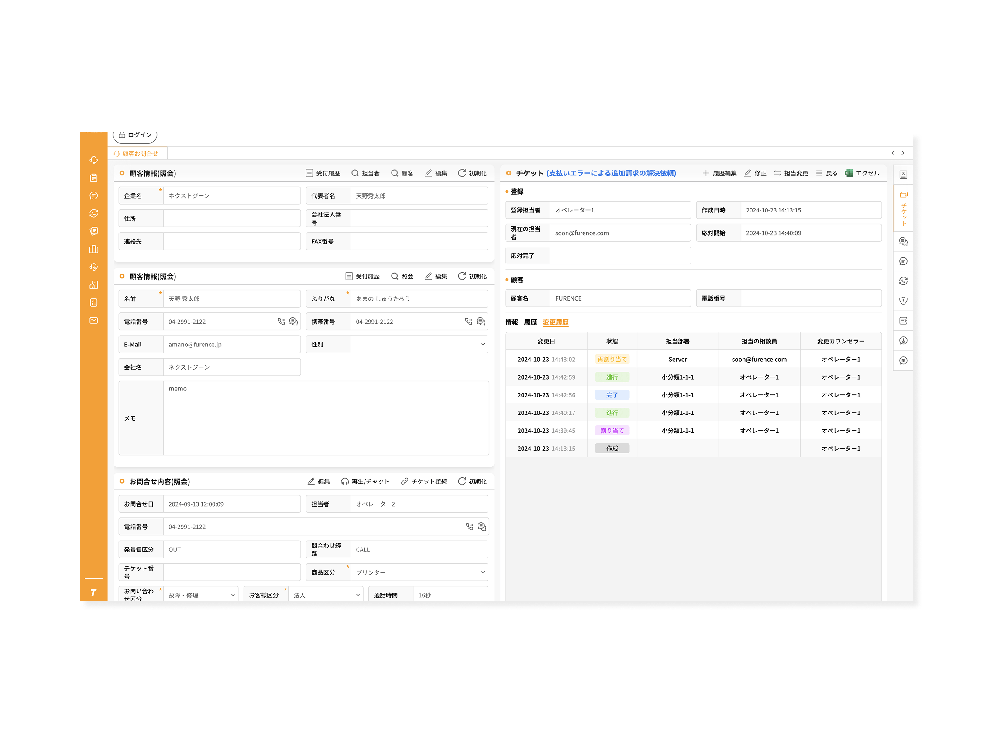This screenshot has width=994, height=733.
Task: Click the メモ text area
Action: pyautogui.click(x=326, y=418)
